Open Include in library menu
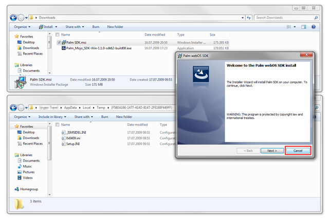Viewport: 329px width, 219px height. pos(52,117)
